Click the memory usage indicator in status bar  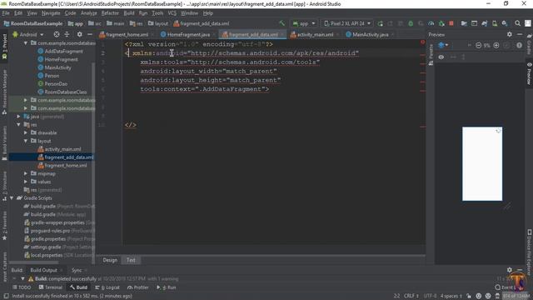tap(516, 296)
